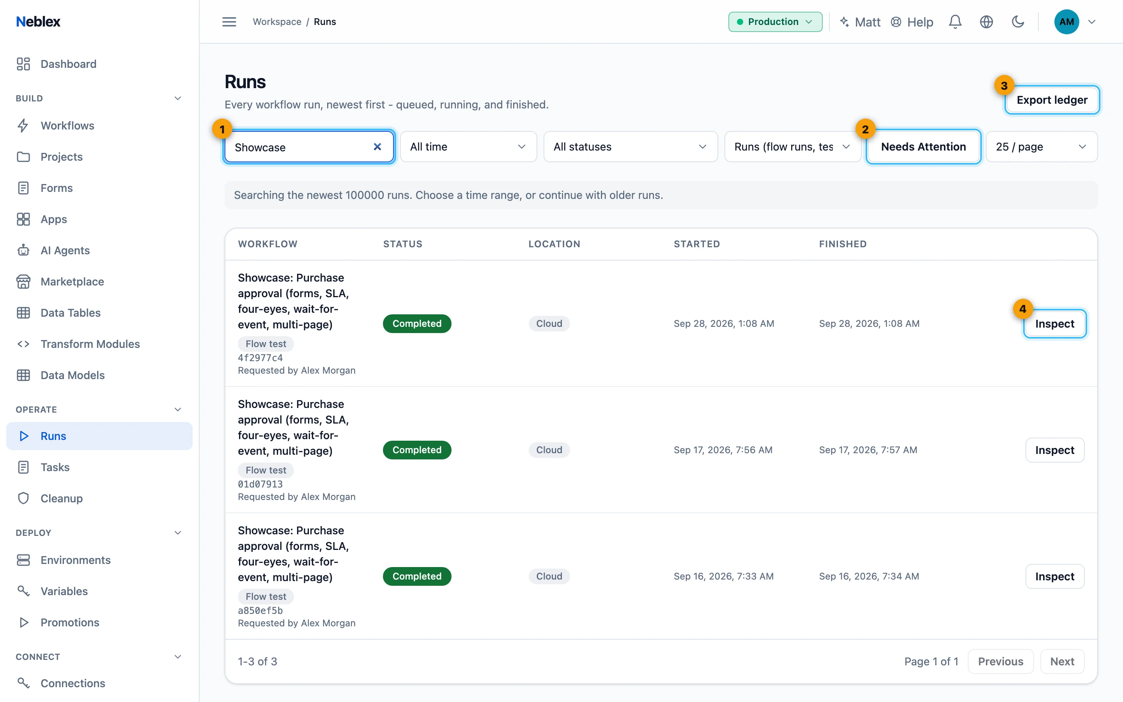Go to Workflows in sidebar
Screen dimensions: 1123x702
pyautogui.click(x=99, y=126)
